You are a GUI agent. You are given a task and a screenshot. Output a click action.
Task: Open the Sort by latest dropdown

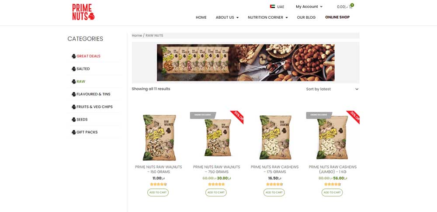332,89
